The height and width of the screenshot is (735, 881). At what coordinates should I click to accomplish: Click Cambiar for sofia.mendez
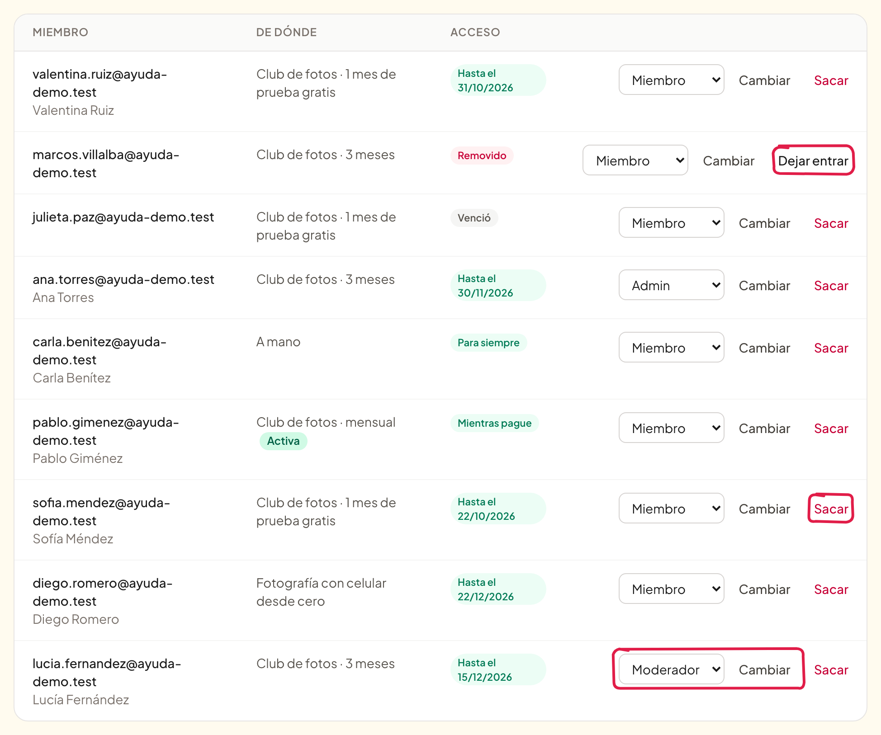click(x=764, y=509)
